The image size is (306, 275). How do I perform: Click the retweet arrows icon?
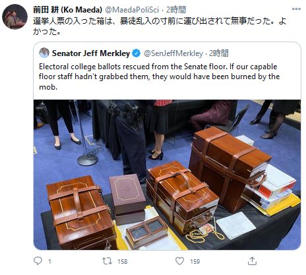click(107, 261)
